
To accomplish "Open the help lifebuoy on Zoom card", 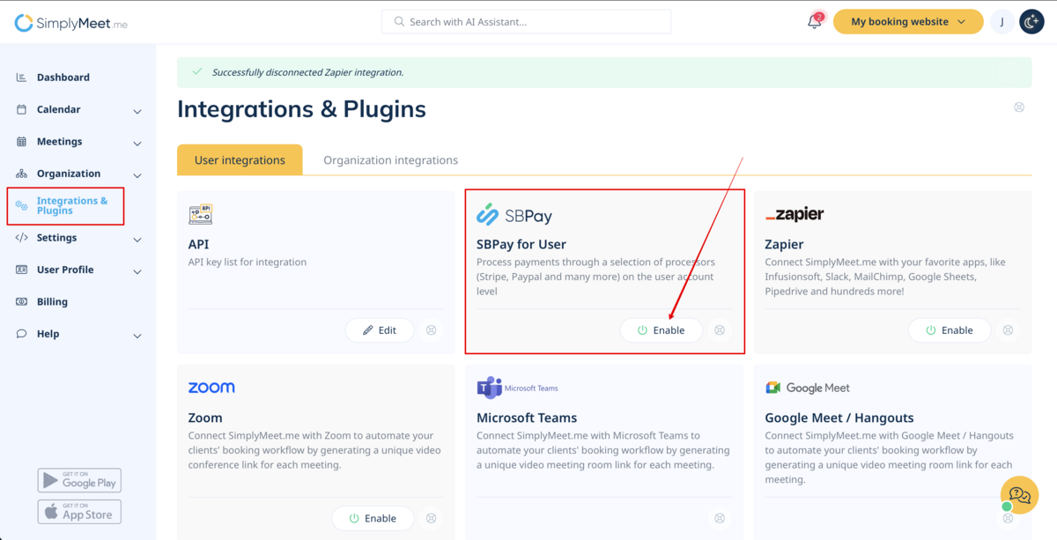I will tap(432, 518).
